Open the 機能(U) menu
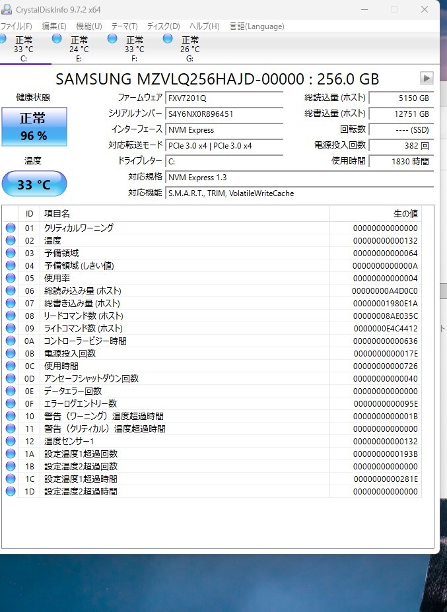The width and height of the screenshot is (447, 612). click(x=88, y=26)
